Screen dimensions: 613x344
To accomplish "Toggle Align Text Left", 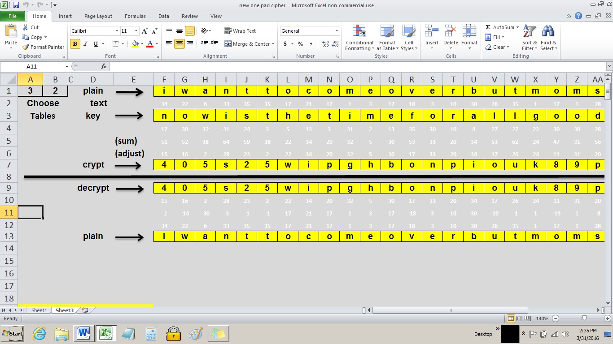I will pos(169,44).
